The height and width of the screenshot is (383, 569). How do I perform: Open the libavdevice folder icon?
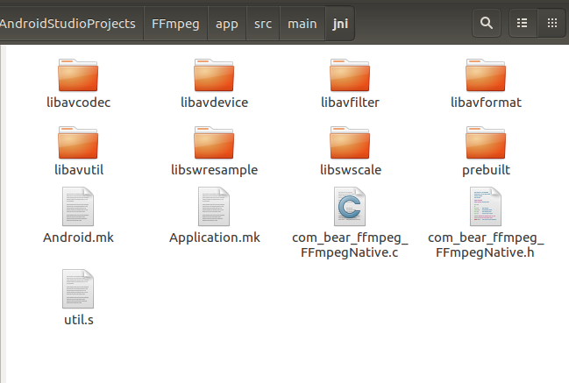click(x=214, y=75)
